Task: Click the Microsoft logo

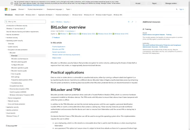Action: click(x=6, y=9)
